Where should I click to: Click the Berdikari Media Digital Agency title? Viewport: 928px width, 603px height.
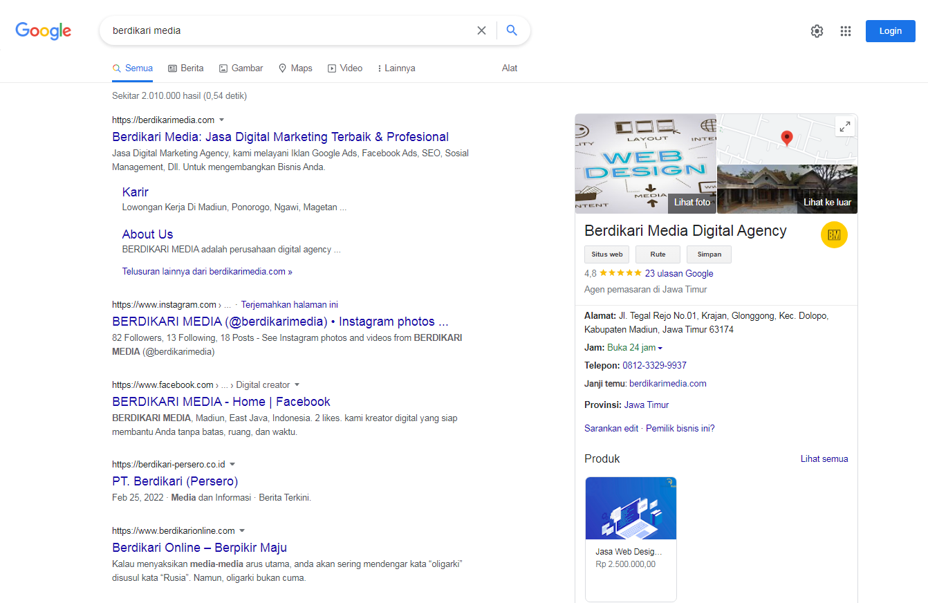(685, 231)
